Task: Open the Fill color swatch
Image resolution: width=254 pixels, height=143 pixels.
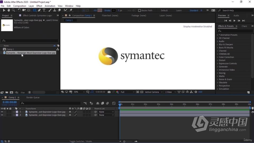Action: (100, 10)
